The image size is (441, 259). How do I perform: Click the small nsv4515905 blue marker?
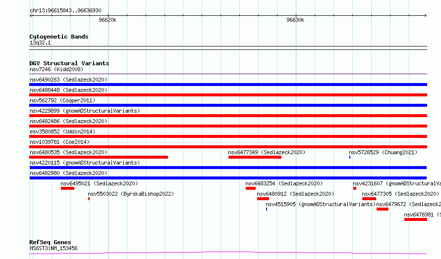click(267, 209)
